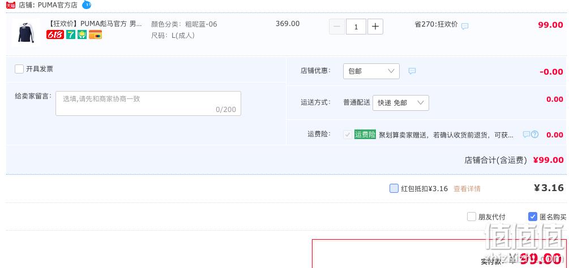Click the -0.00 store discount amount
Screen dimensions: 569x268
(x=551, y=72)
